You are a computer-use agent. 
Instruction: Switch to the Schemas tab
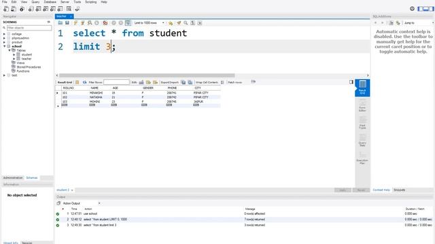click(32, 178)
